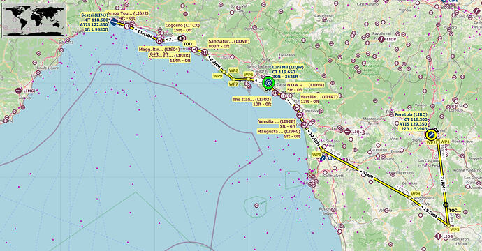Select the WP1 waypoint label
This screenshot has width=482, height=251.
pyautogui.click(x=445, y=142)
